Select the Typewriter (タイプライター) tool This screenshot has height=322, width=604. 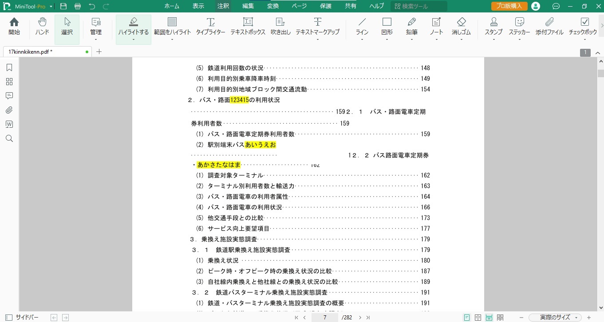(210, 26)
